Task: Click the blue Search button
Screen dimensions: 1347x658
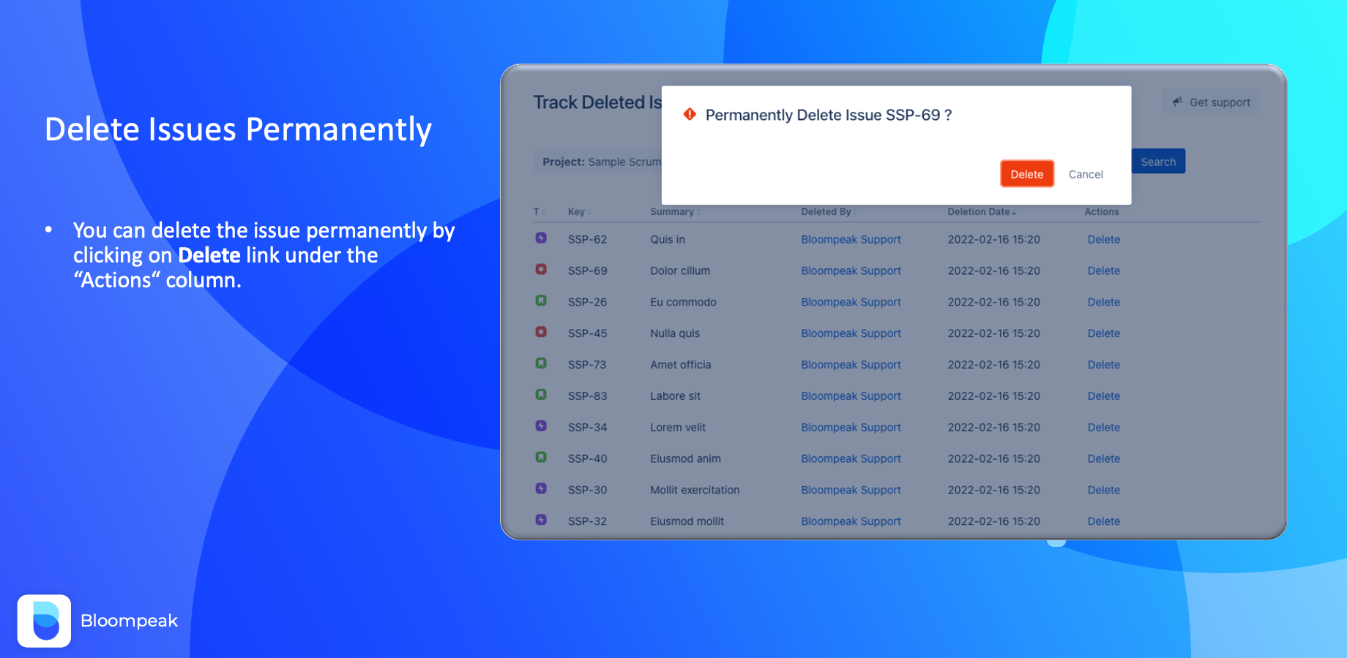Action: coord(1158,162)
